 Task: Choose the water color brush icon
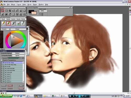[18, 23]
